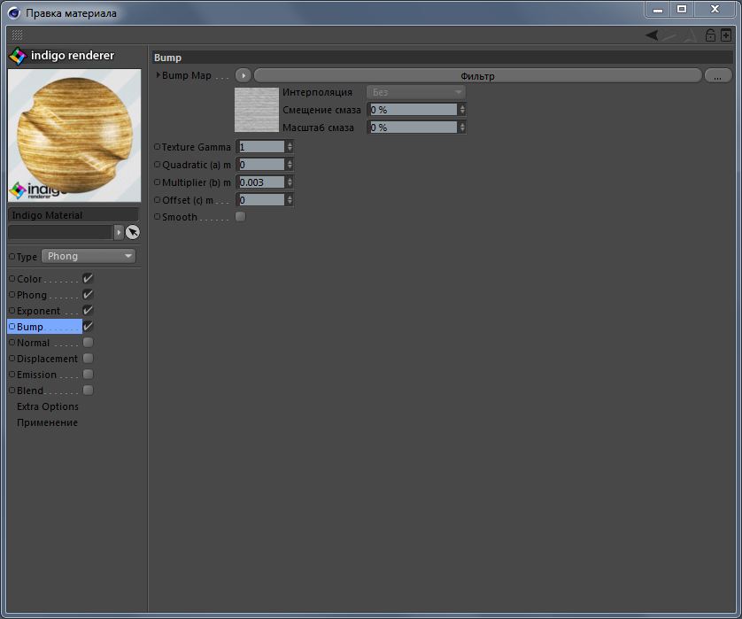
Task: Click the Quadratic (a) m value field
Action: point(261,165)
